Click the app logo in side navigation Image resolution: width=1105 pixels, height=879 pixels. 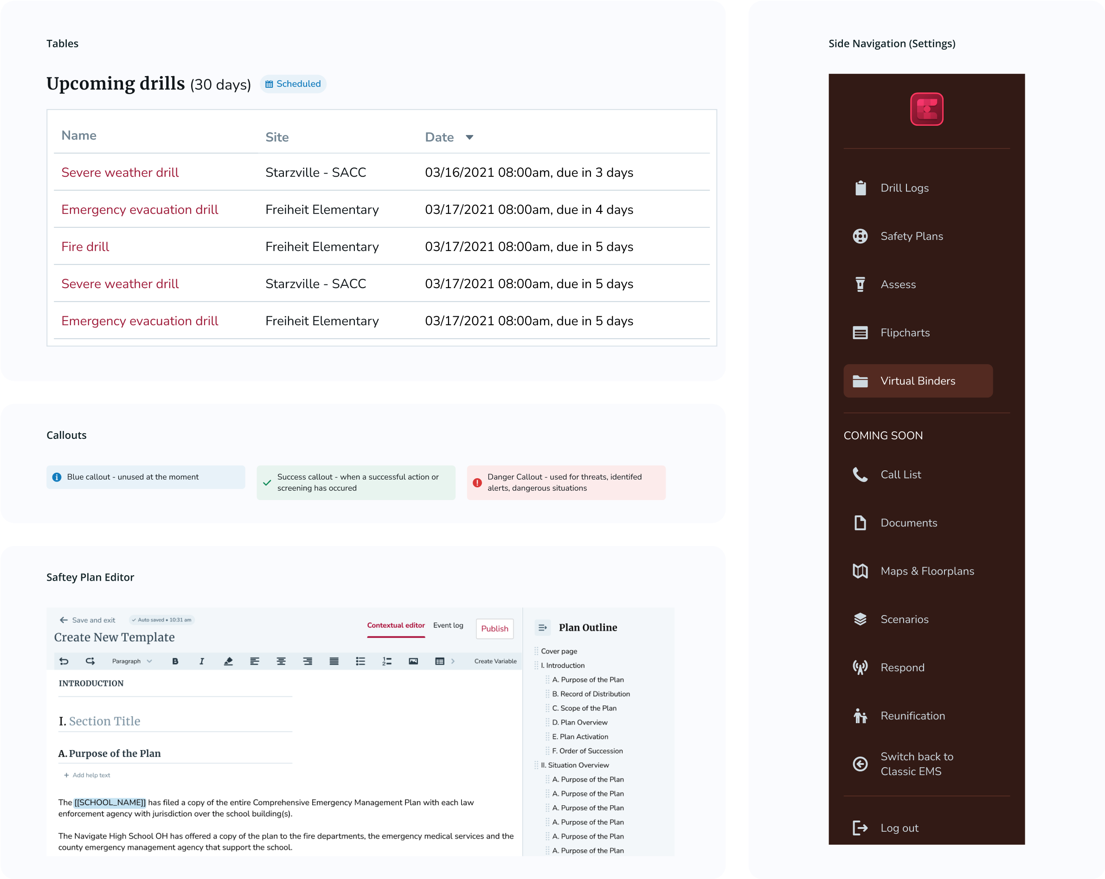927,109
